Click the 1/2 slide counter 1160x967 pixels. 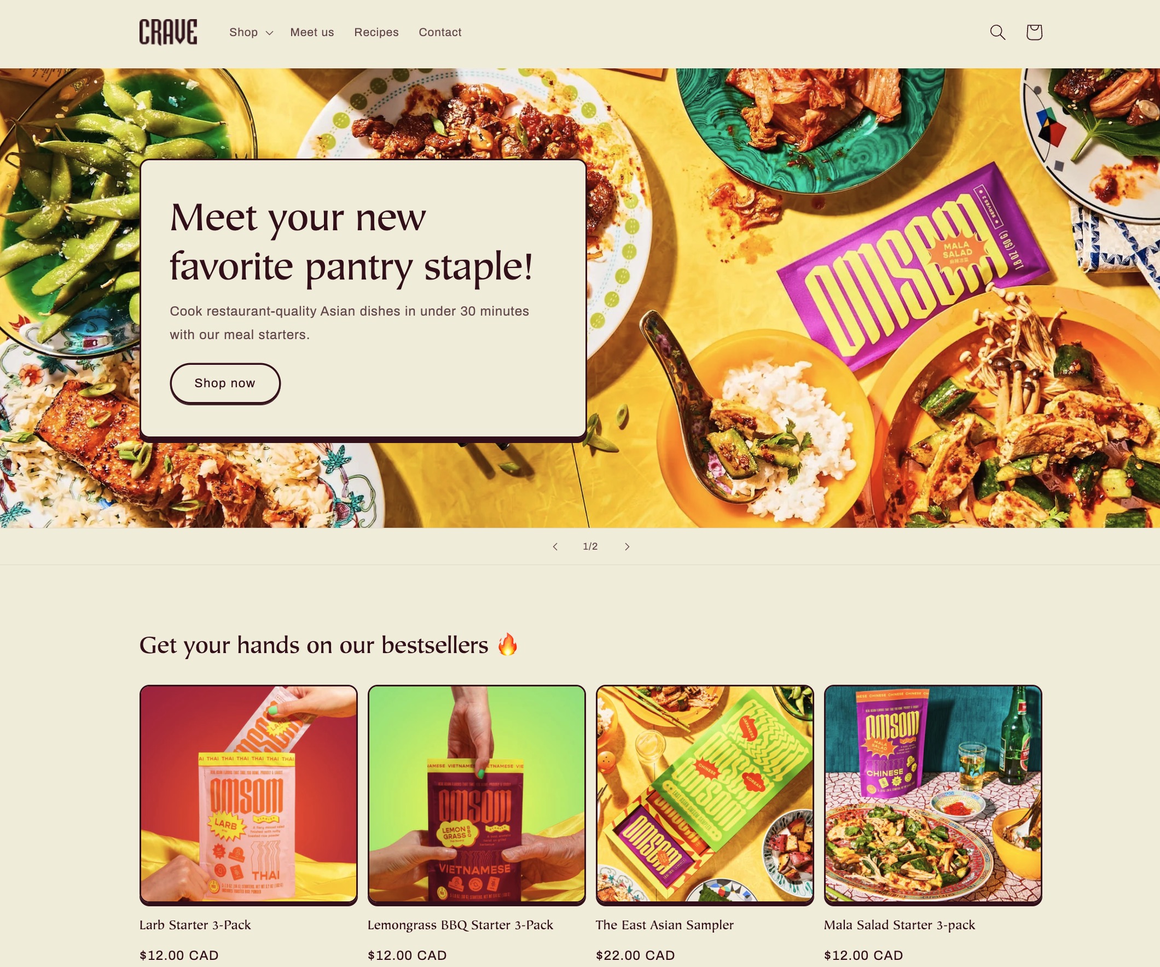click(590, 546)
